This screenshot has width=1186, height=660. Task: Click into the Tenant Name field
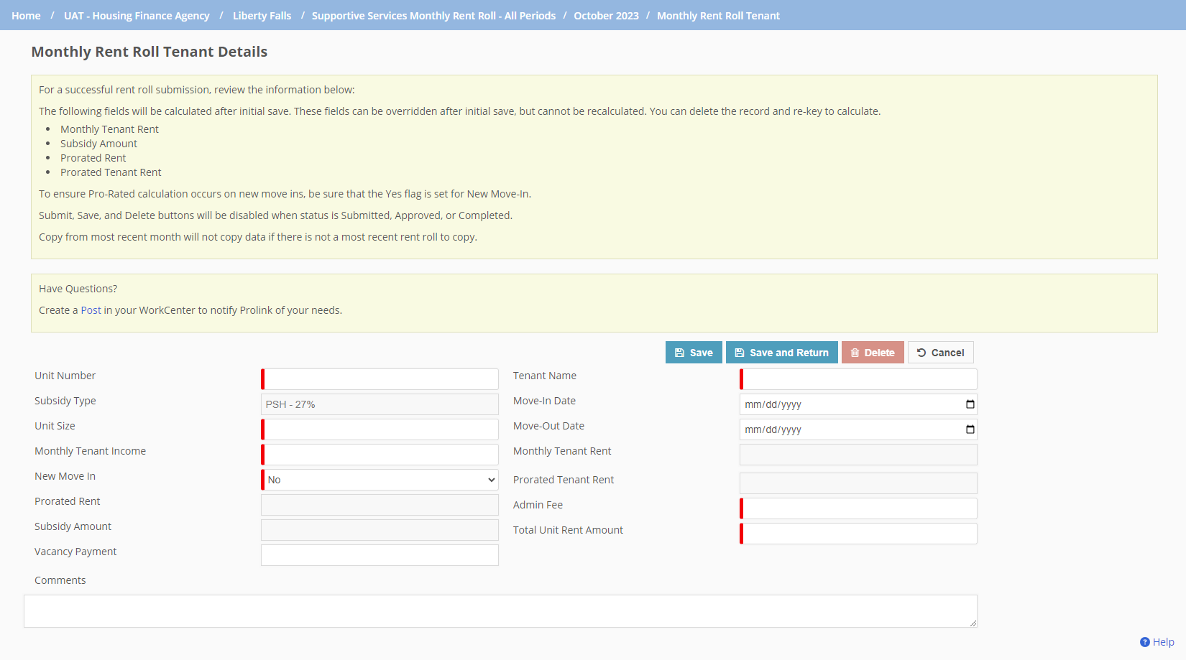pos(859,379)
